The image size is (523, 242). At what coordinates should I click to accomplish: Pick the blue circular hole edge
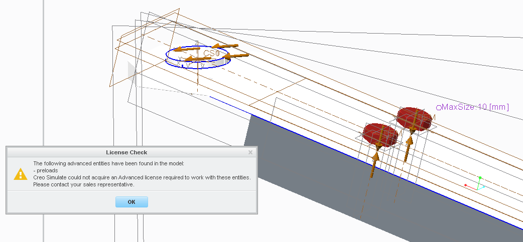click(198, 57)
